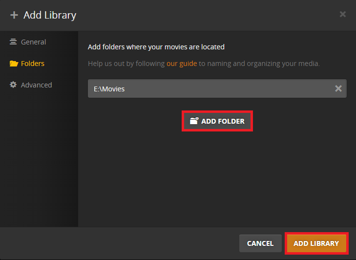356x260 pixels.
Task: Click the 'Help us out by following' text
Action: pyautogui.click(x=126, y=64)
